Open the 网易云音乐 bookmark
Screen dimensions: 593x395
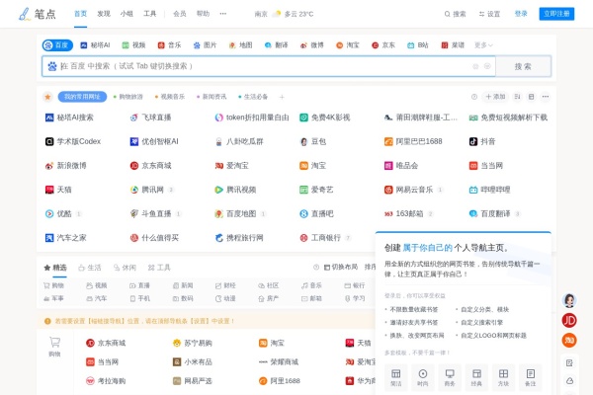[408, 190]
